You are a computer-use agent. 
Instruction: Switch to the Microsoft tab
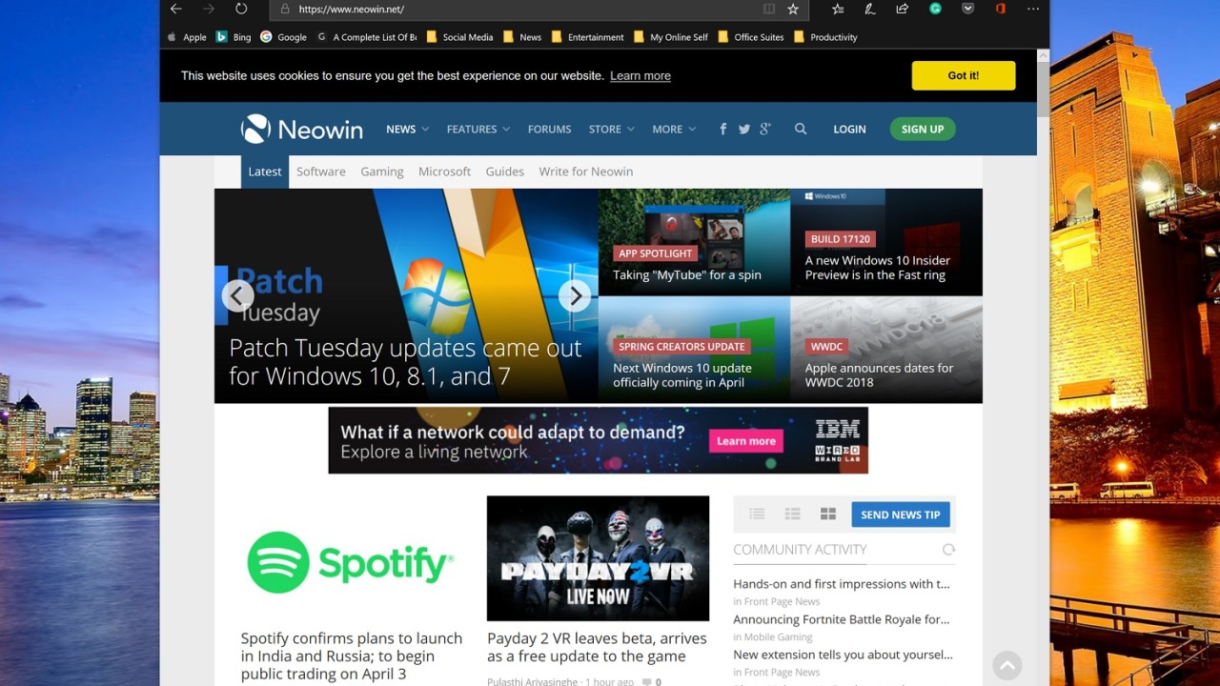(445, 171)
